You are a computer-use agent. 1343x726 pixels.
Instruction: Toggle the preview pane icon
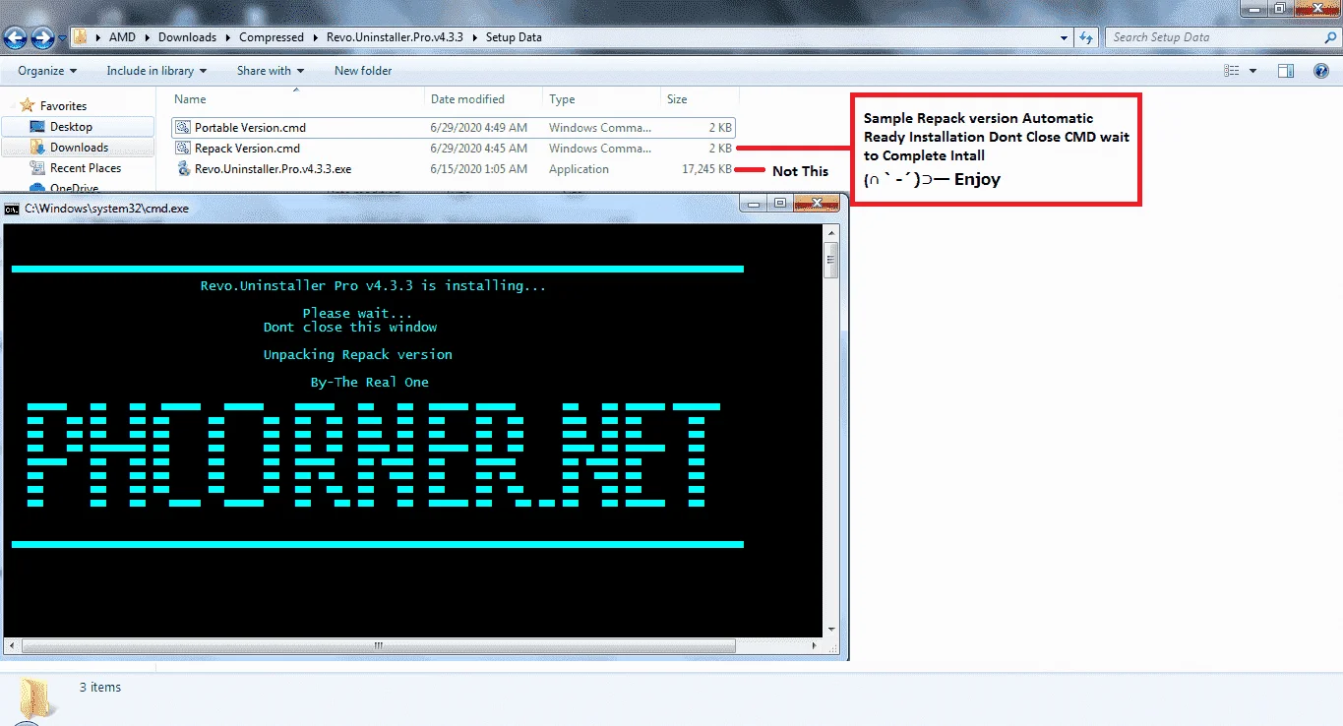[x=1286, y=71]
